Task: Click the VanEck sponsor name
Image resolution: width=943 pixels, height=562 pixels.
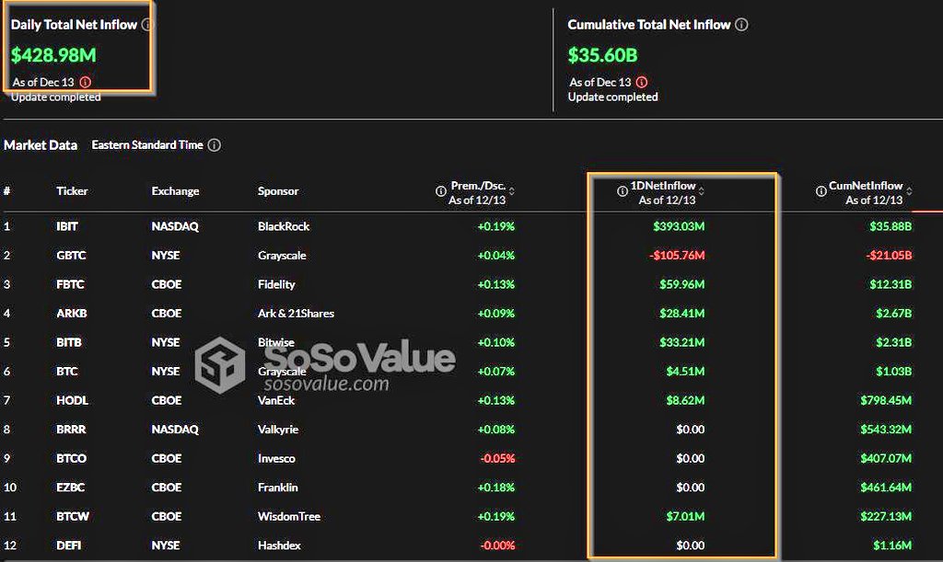Action: [276, 400]
